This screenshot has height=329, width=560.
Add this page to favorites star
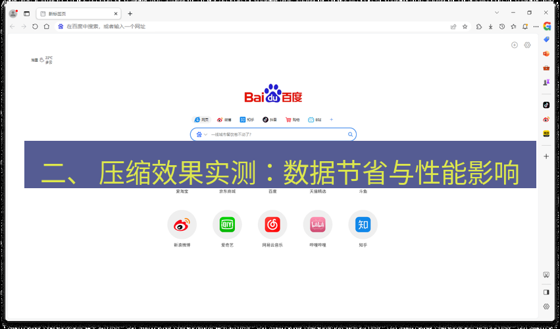point(465,26)
